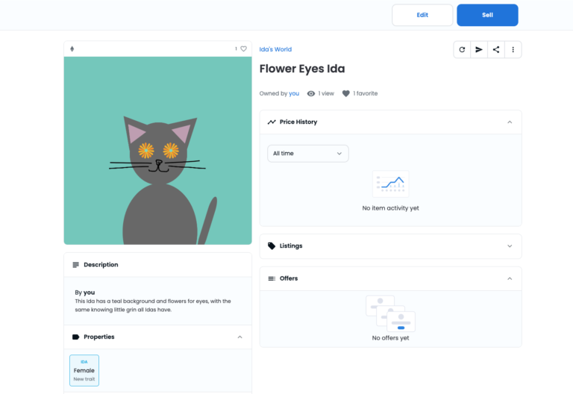The width and height of the screenshot is (573, 394).
Task: Favorite the item with the heart outline icon
Action: click(x=243, y=49)
